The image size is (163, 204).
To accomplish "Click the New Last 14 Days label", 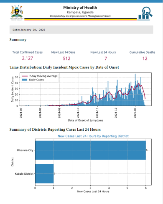I will (x=63, y=52).
